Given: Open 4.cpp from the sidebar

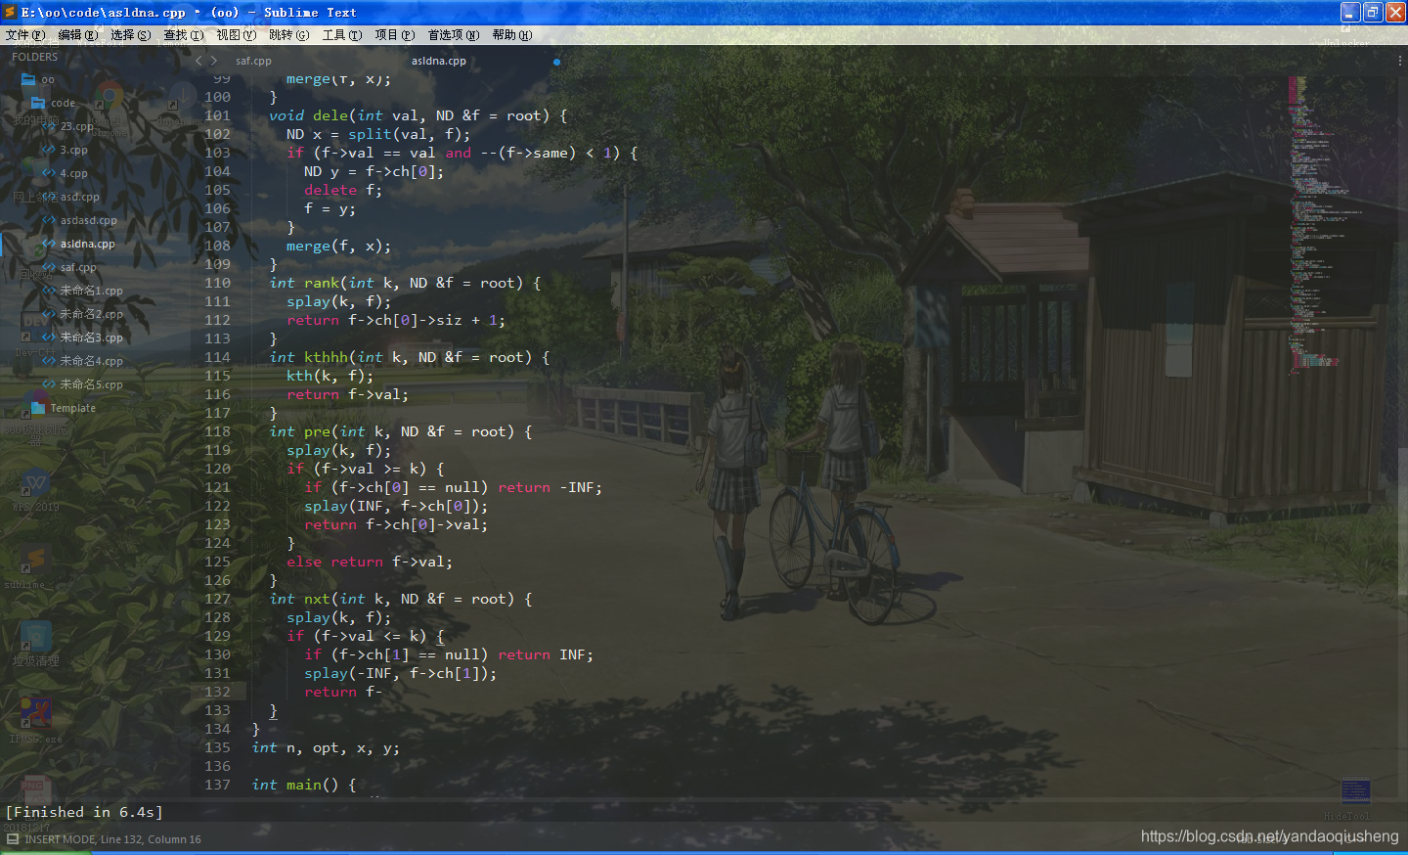Looking at the screenshot, I should [73, 173].
